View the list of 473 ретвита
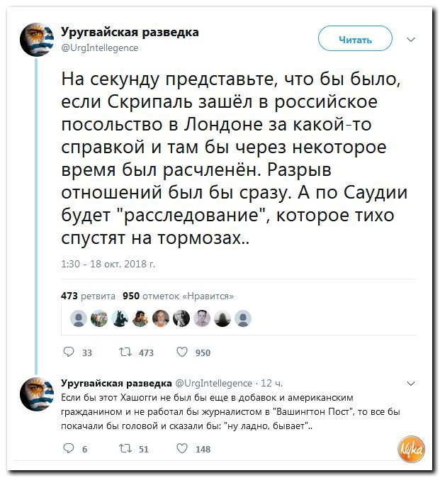This screenshot has height=478, width=440. click(x=89, y=296)
